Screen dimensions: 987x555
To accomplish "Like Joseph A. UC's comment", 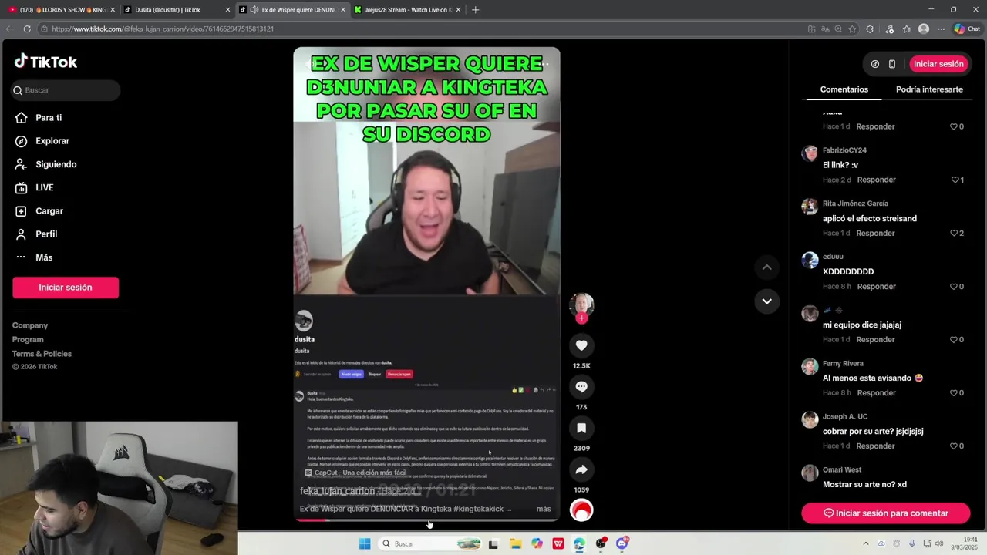I will (955, 446).
